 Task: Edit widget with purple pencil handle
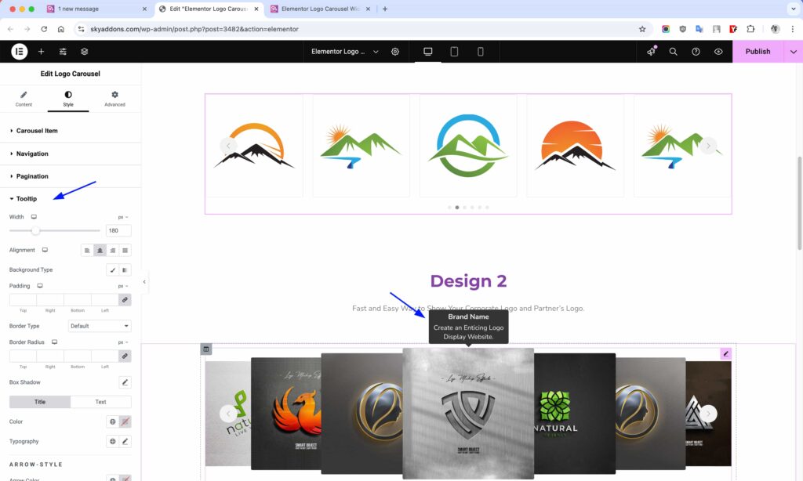pos(725,353)
